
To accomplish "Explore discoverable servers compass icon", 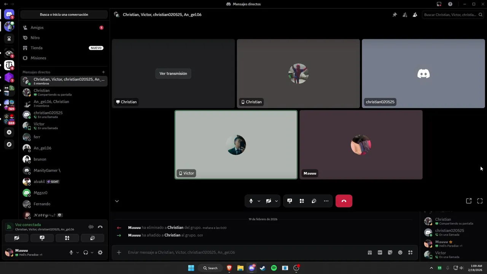I will (9, 144).
